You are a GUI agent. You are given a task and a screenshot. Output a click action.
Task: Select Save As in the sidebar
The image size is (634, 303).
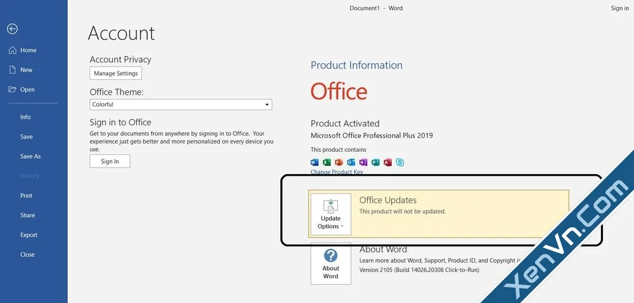[x=30, y=156]
